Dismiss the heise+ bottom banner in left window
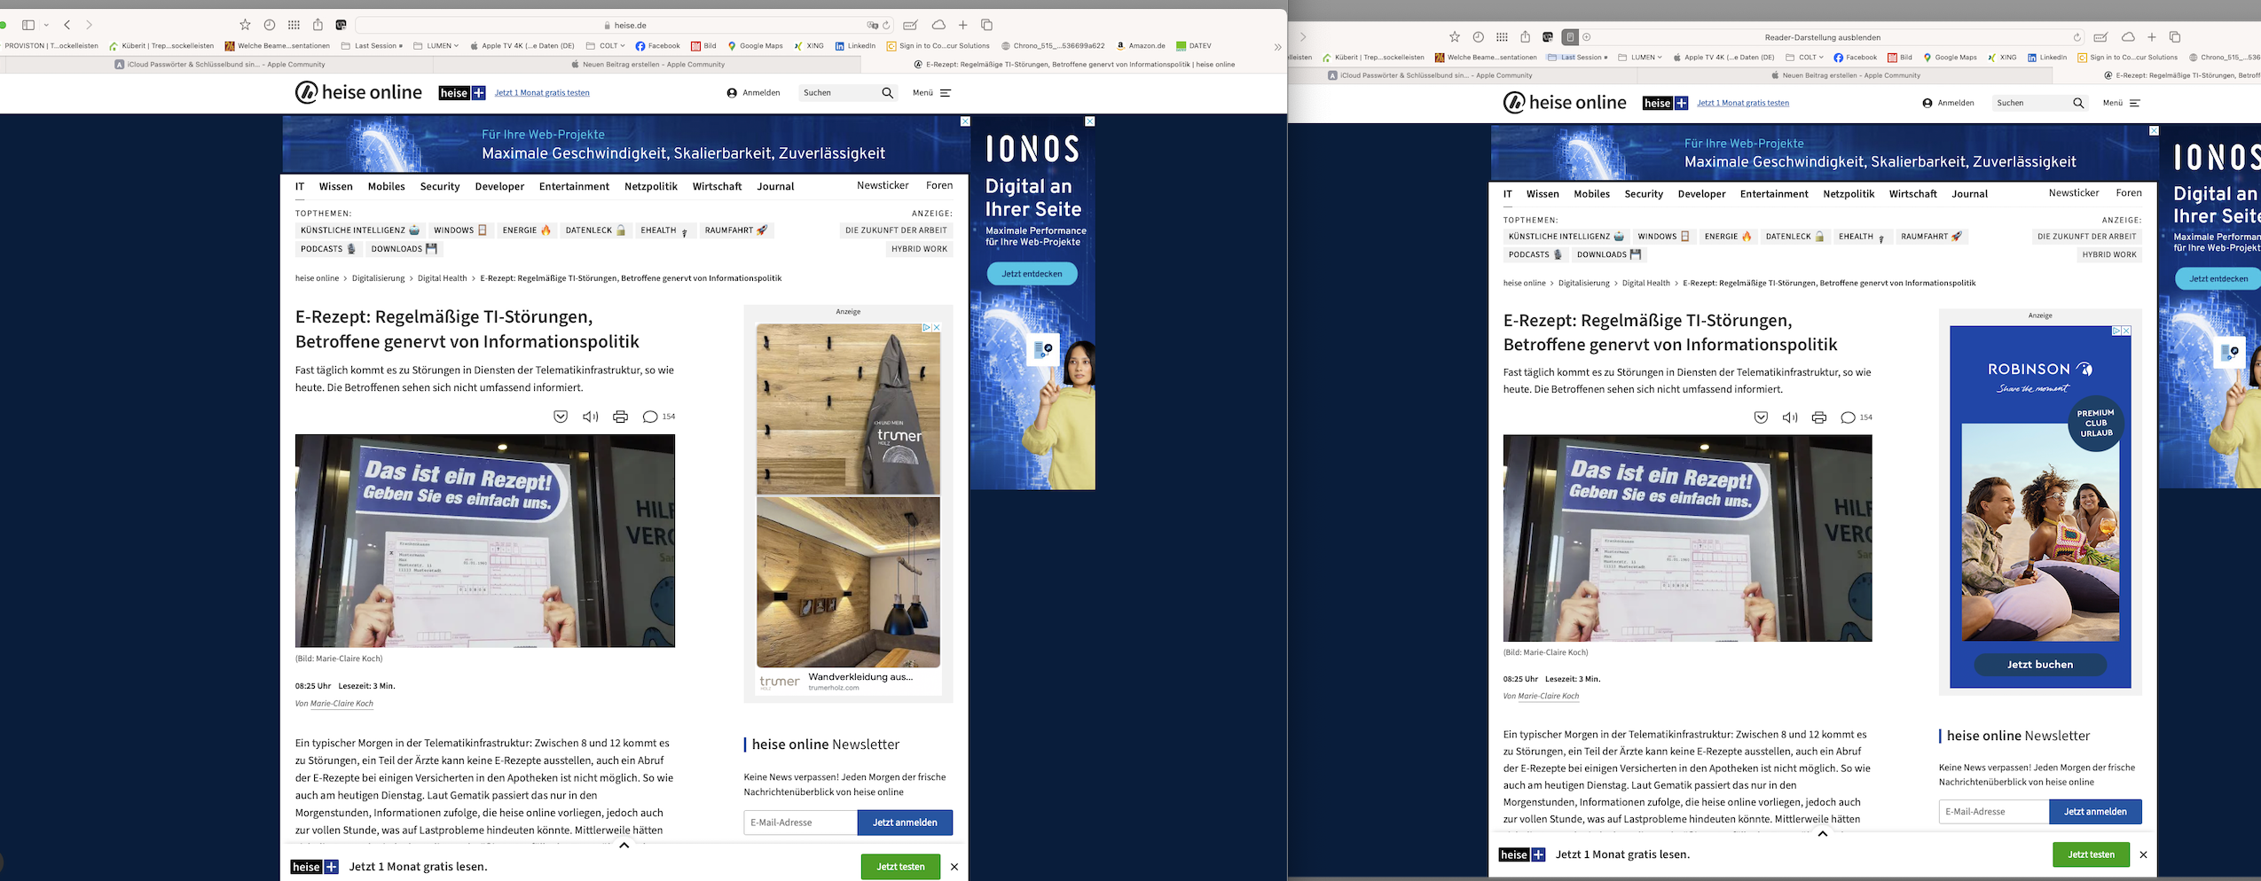 point(954,867)
